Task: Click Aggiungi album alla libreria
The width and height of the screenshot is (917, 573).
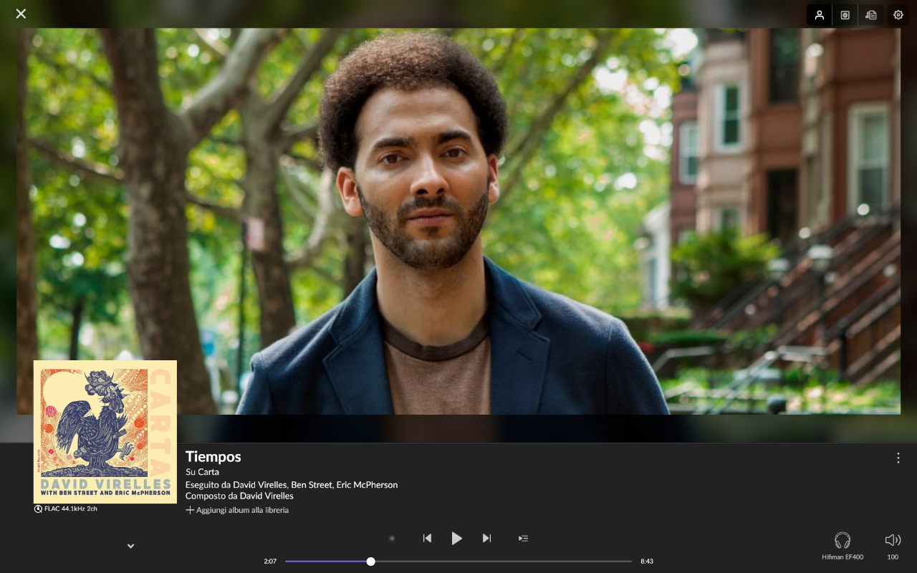Action: click(x=237, y=510)
